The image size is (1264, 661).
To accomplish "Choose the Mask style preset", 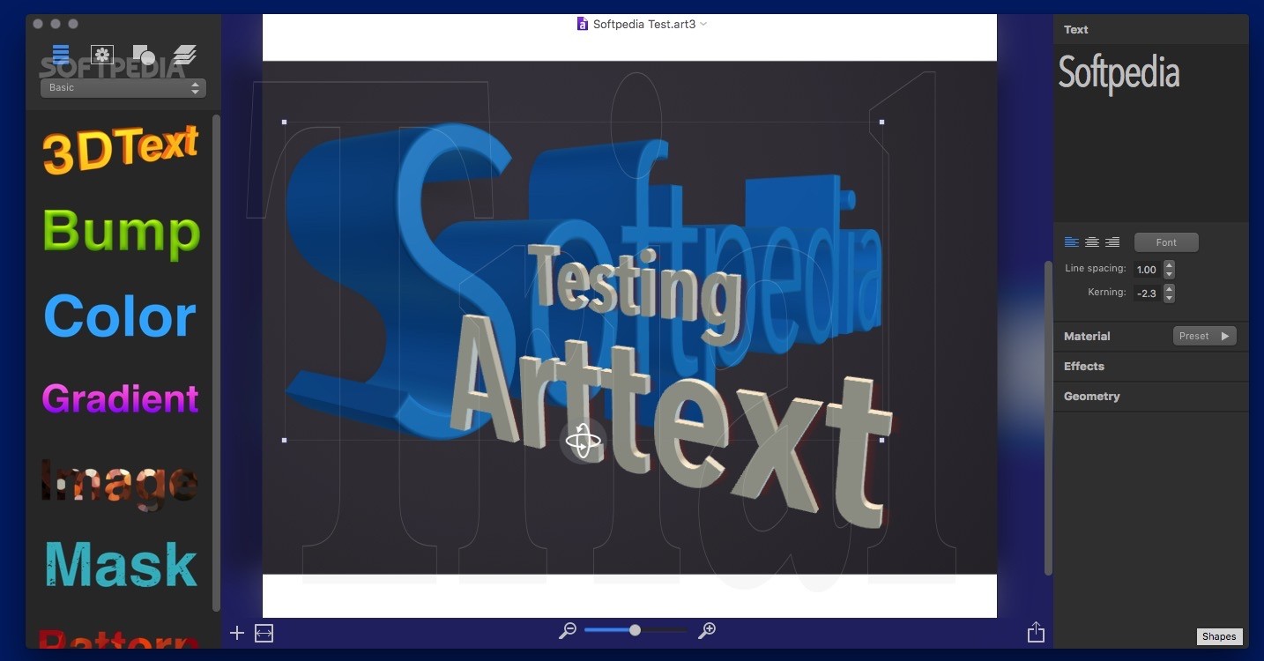I will [122, 564].
